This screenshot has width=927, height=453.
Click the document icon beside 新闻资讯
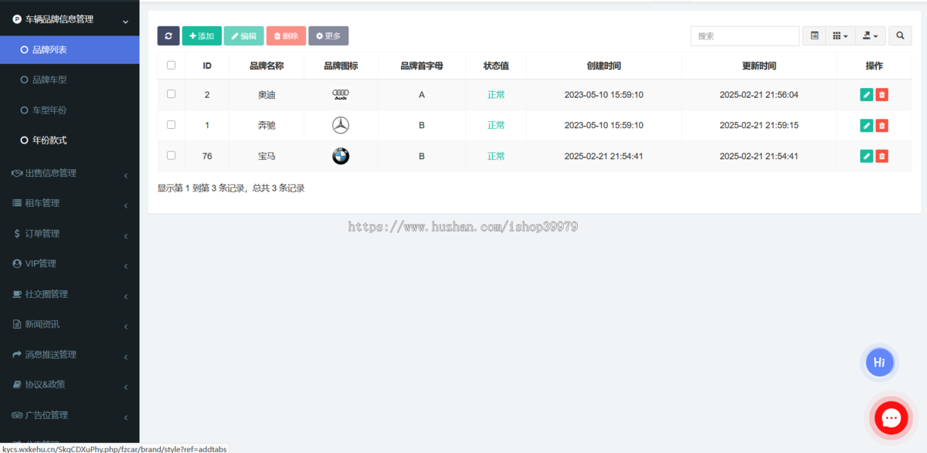point(17,324)
